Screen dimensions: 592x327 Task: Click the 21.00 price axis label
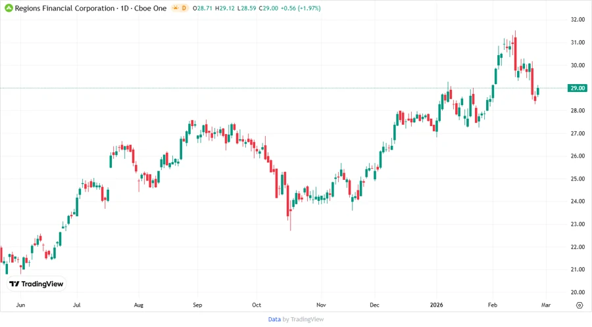tap(578, 270)
